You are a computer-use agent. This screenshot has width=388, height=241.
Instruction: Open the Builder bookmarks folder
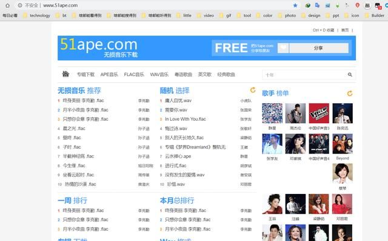pyautogui.click(x=375, y=16)
